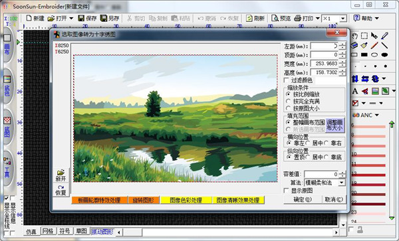399x241 pixels.
Task: Click the 保存 save toolbar button
Action: click(88, 19)
